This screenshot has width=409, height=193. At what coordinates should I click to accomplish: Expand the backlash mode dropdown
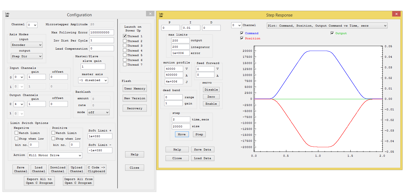click(x=98, y=112)
